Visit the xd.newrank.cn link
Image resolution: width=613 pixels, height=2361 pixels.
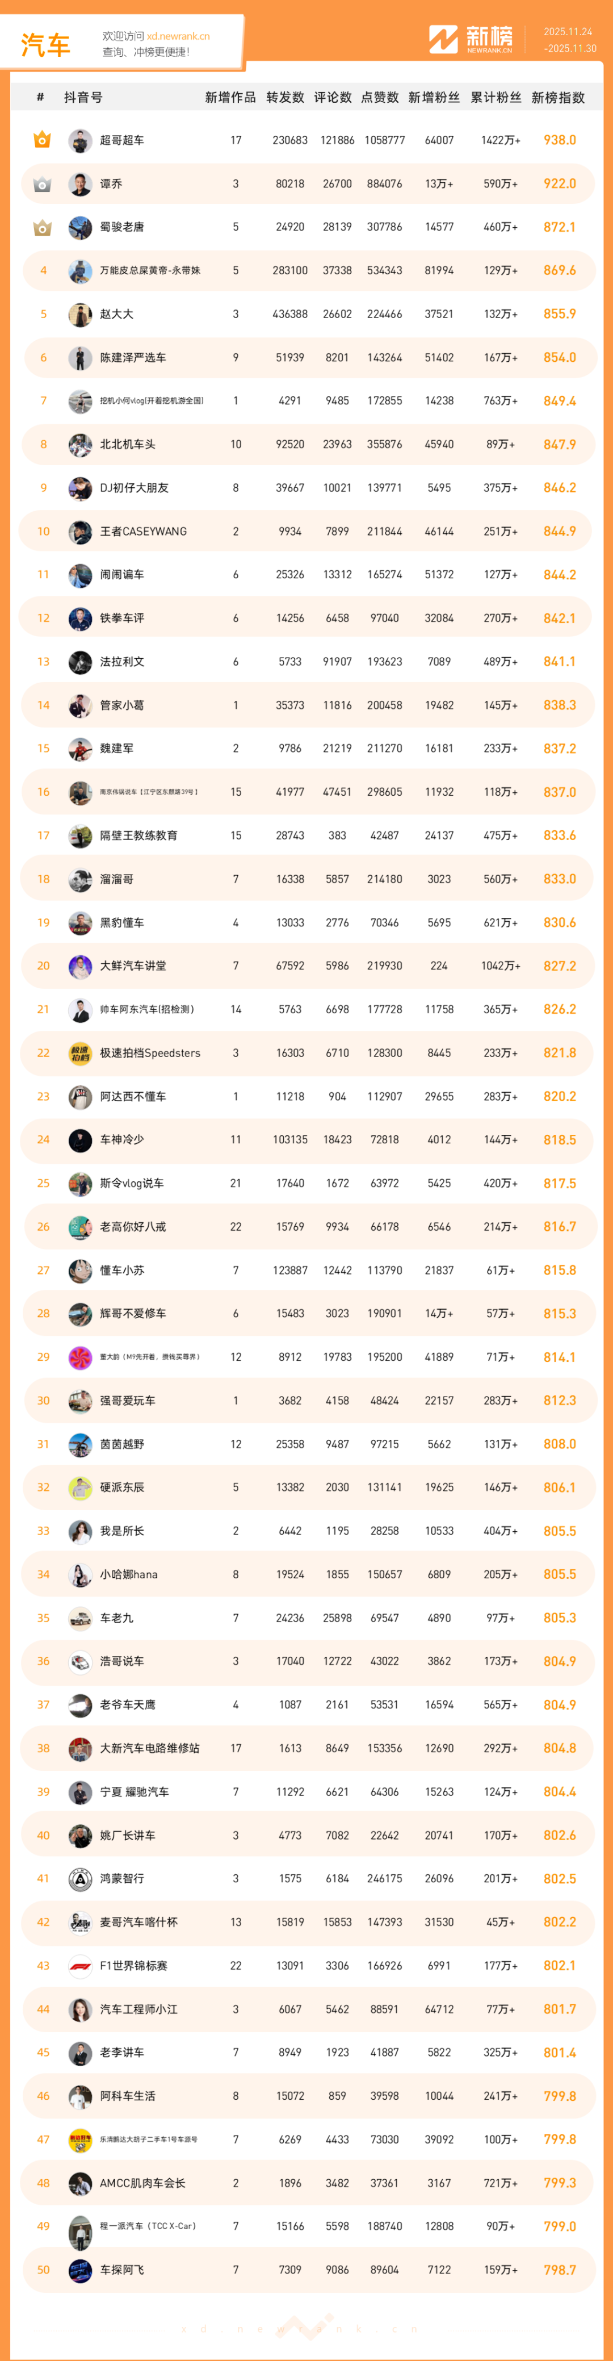178,37
